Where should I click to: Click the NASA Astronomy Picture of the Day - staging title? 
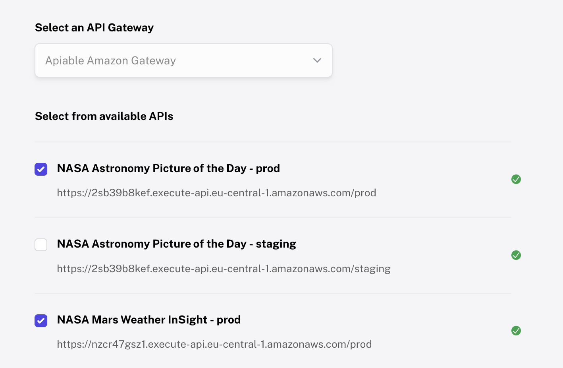click(177, 244)
